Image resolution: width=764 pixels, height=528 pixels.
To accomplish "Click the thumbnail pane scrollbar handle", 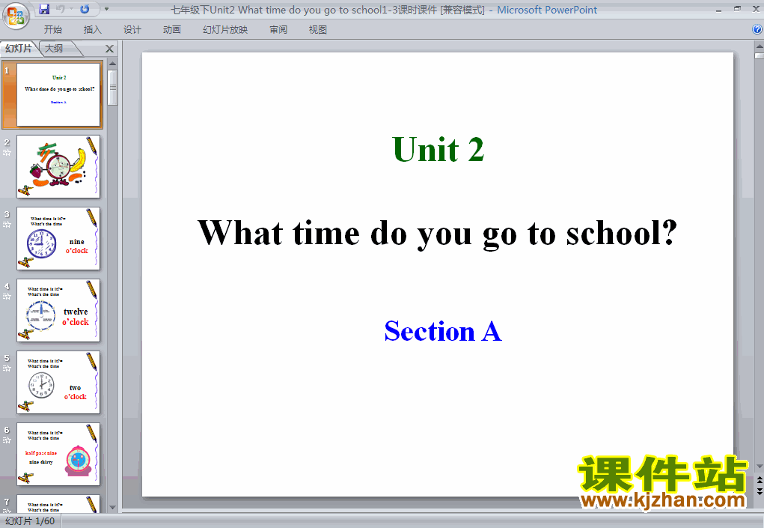I will pyautogui.click(x=112, y=88).
